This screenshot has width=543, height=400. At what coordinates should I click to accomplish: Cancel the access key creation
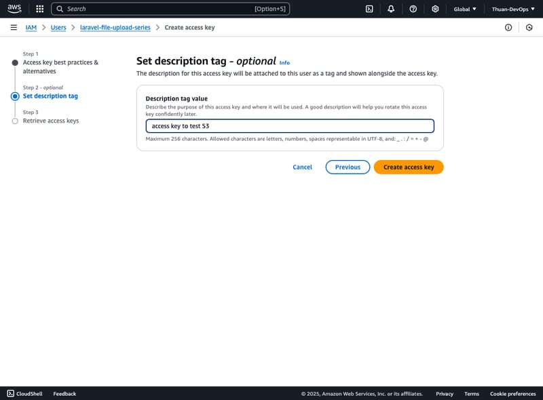click(x=302, y=167)
